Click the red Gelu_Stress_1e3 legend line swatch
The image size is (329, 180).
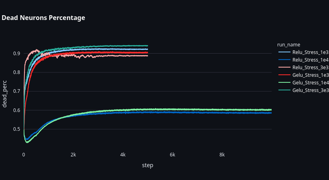tap(284, 75)
